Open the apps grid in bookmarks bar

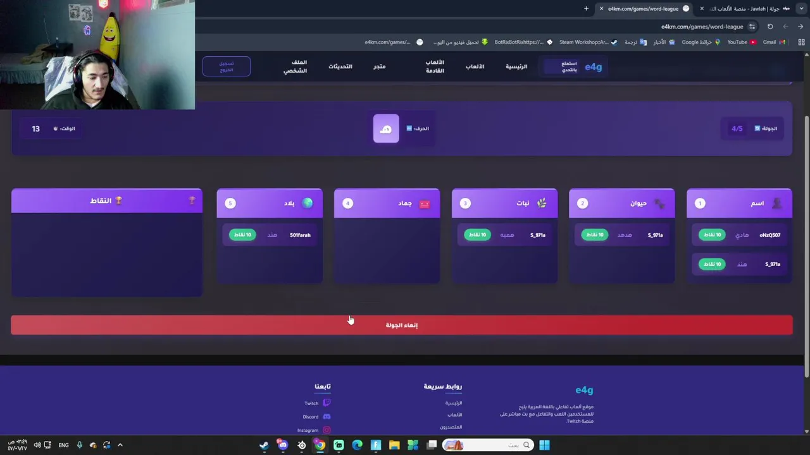[x=801, y=42]
